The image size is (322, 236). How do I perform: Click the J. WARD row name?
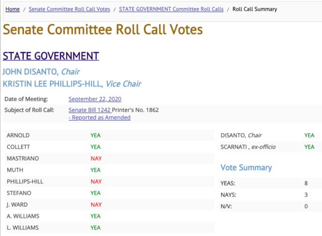pos(17,204)
